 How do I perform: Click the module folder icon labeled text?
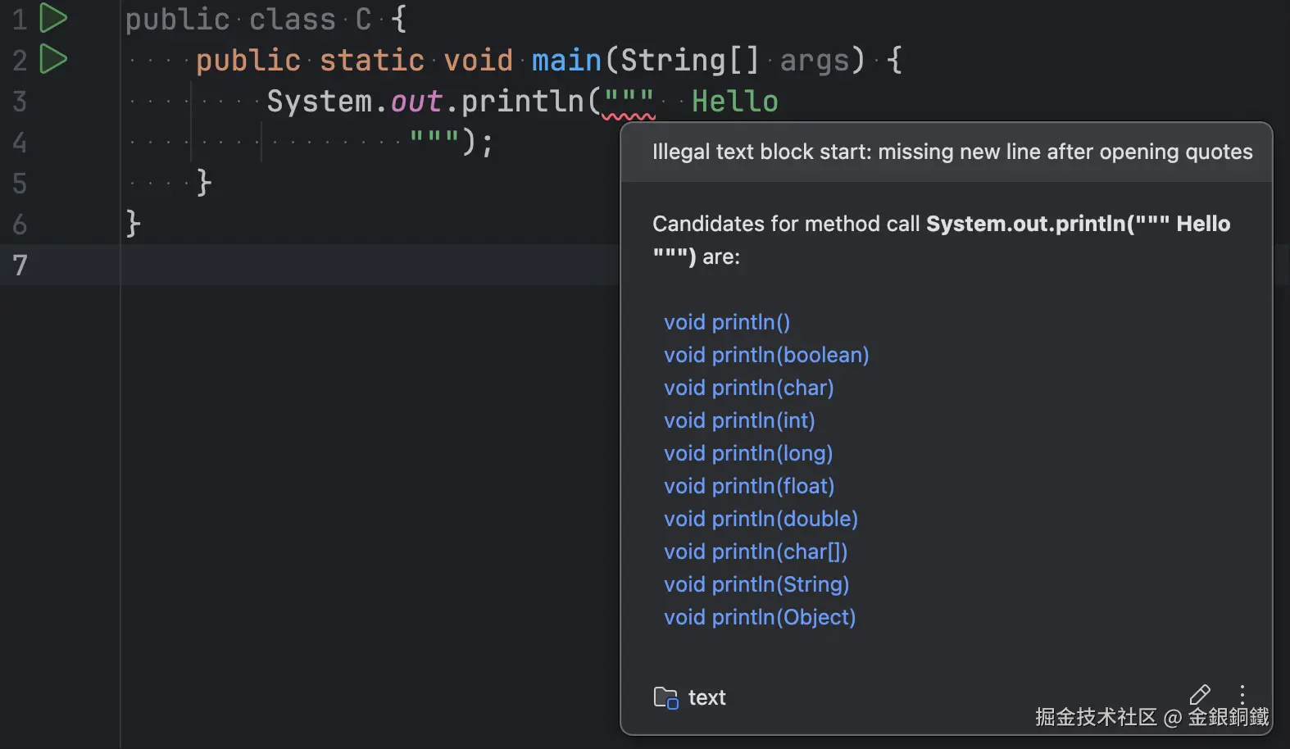pyautogui.click(x=665, y=697)
